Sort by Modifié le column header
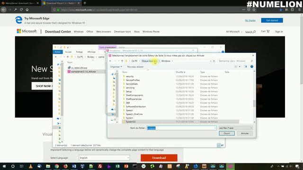303x170 pixels. pyautogui.click(x=180, y=72)
